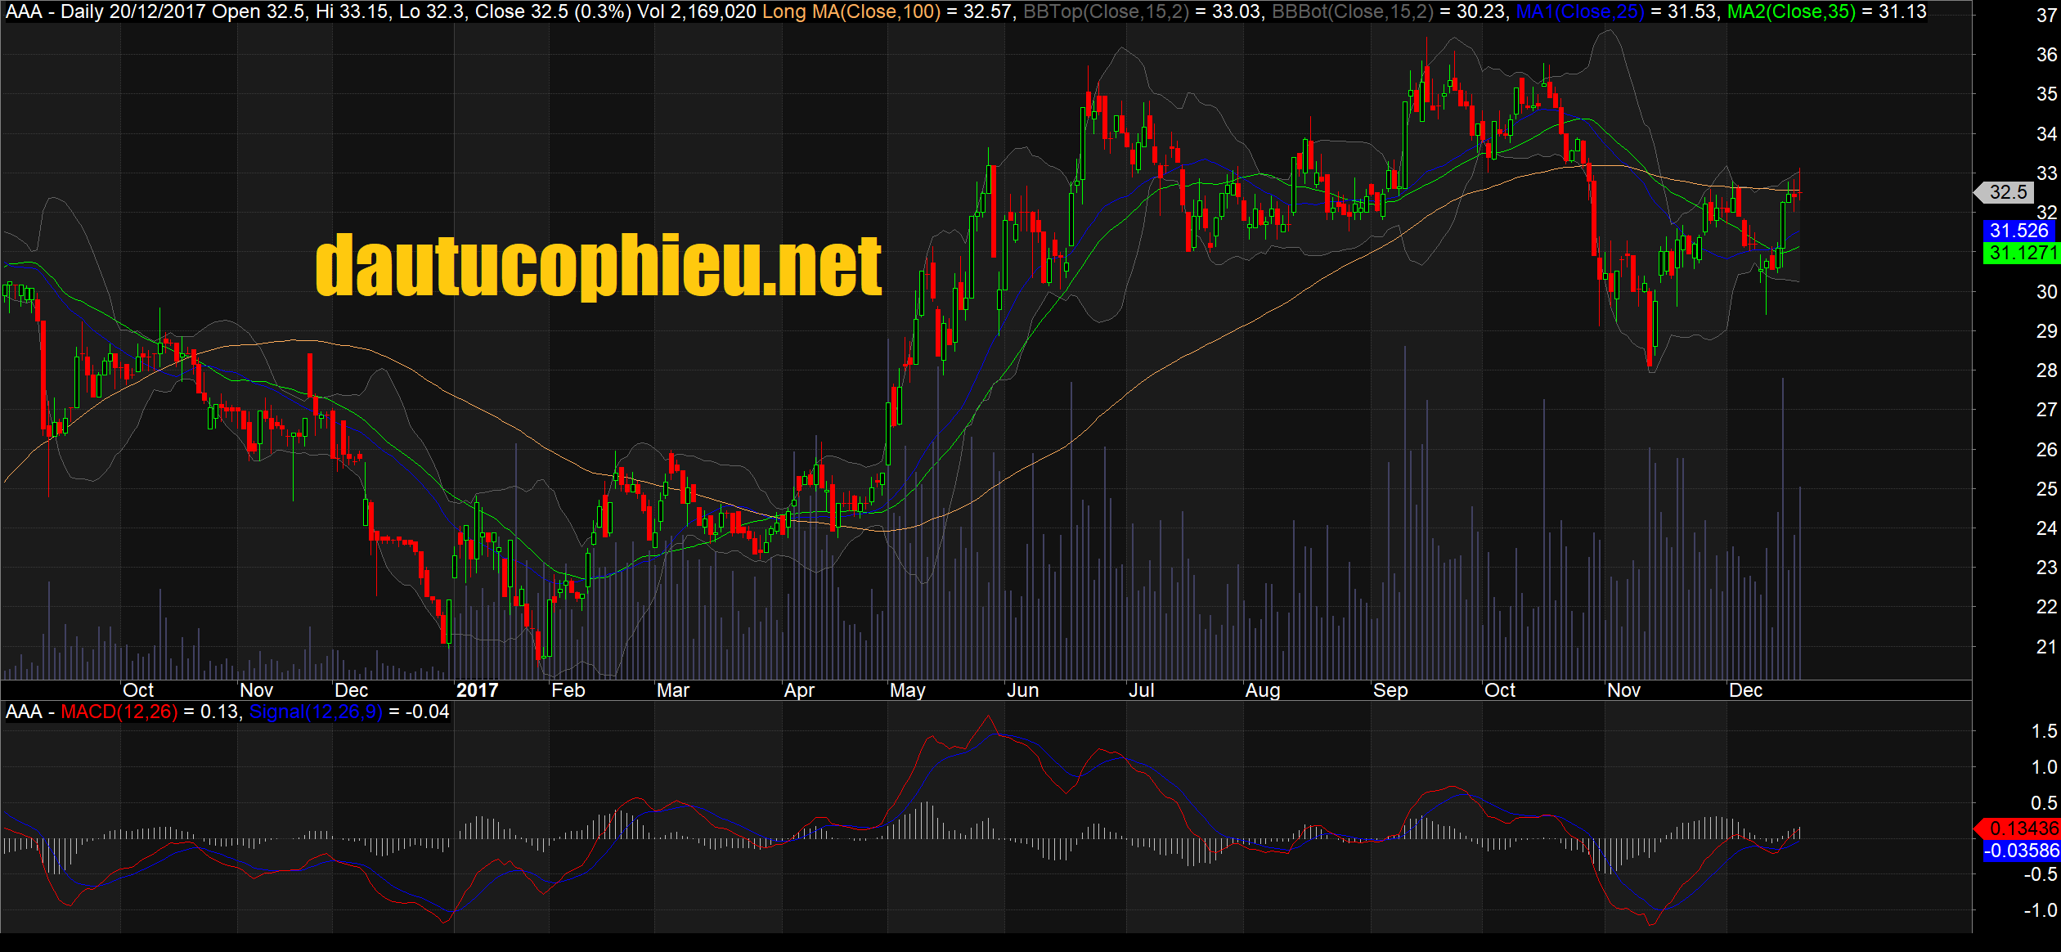Click the blue -0.03586 signal value marker
2061x952 pixels.
tap(2021, 851)
